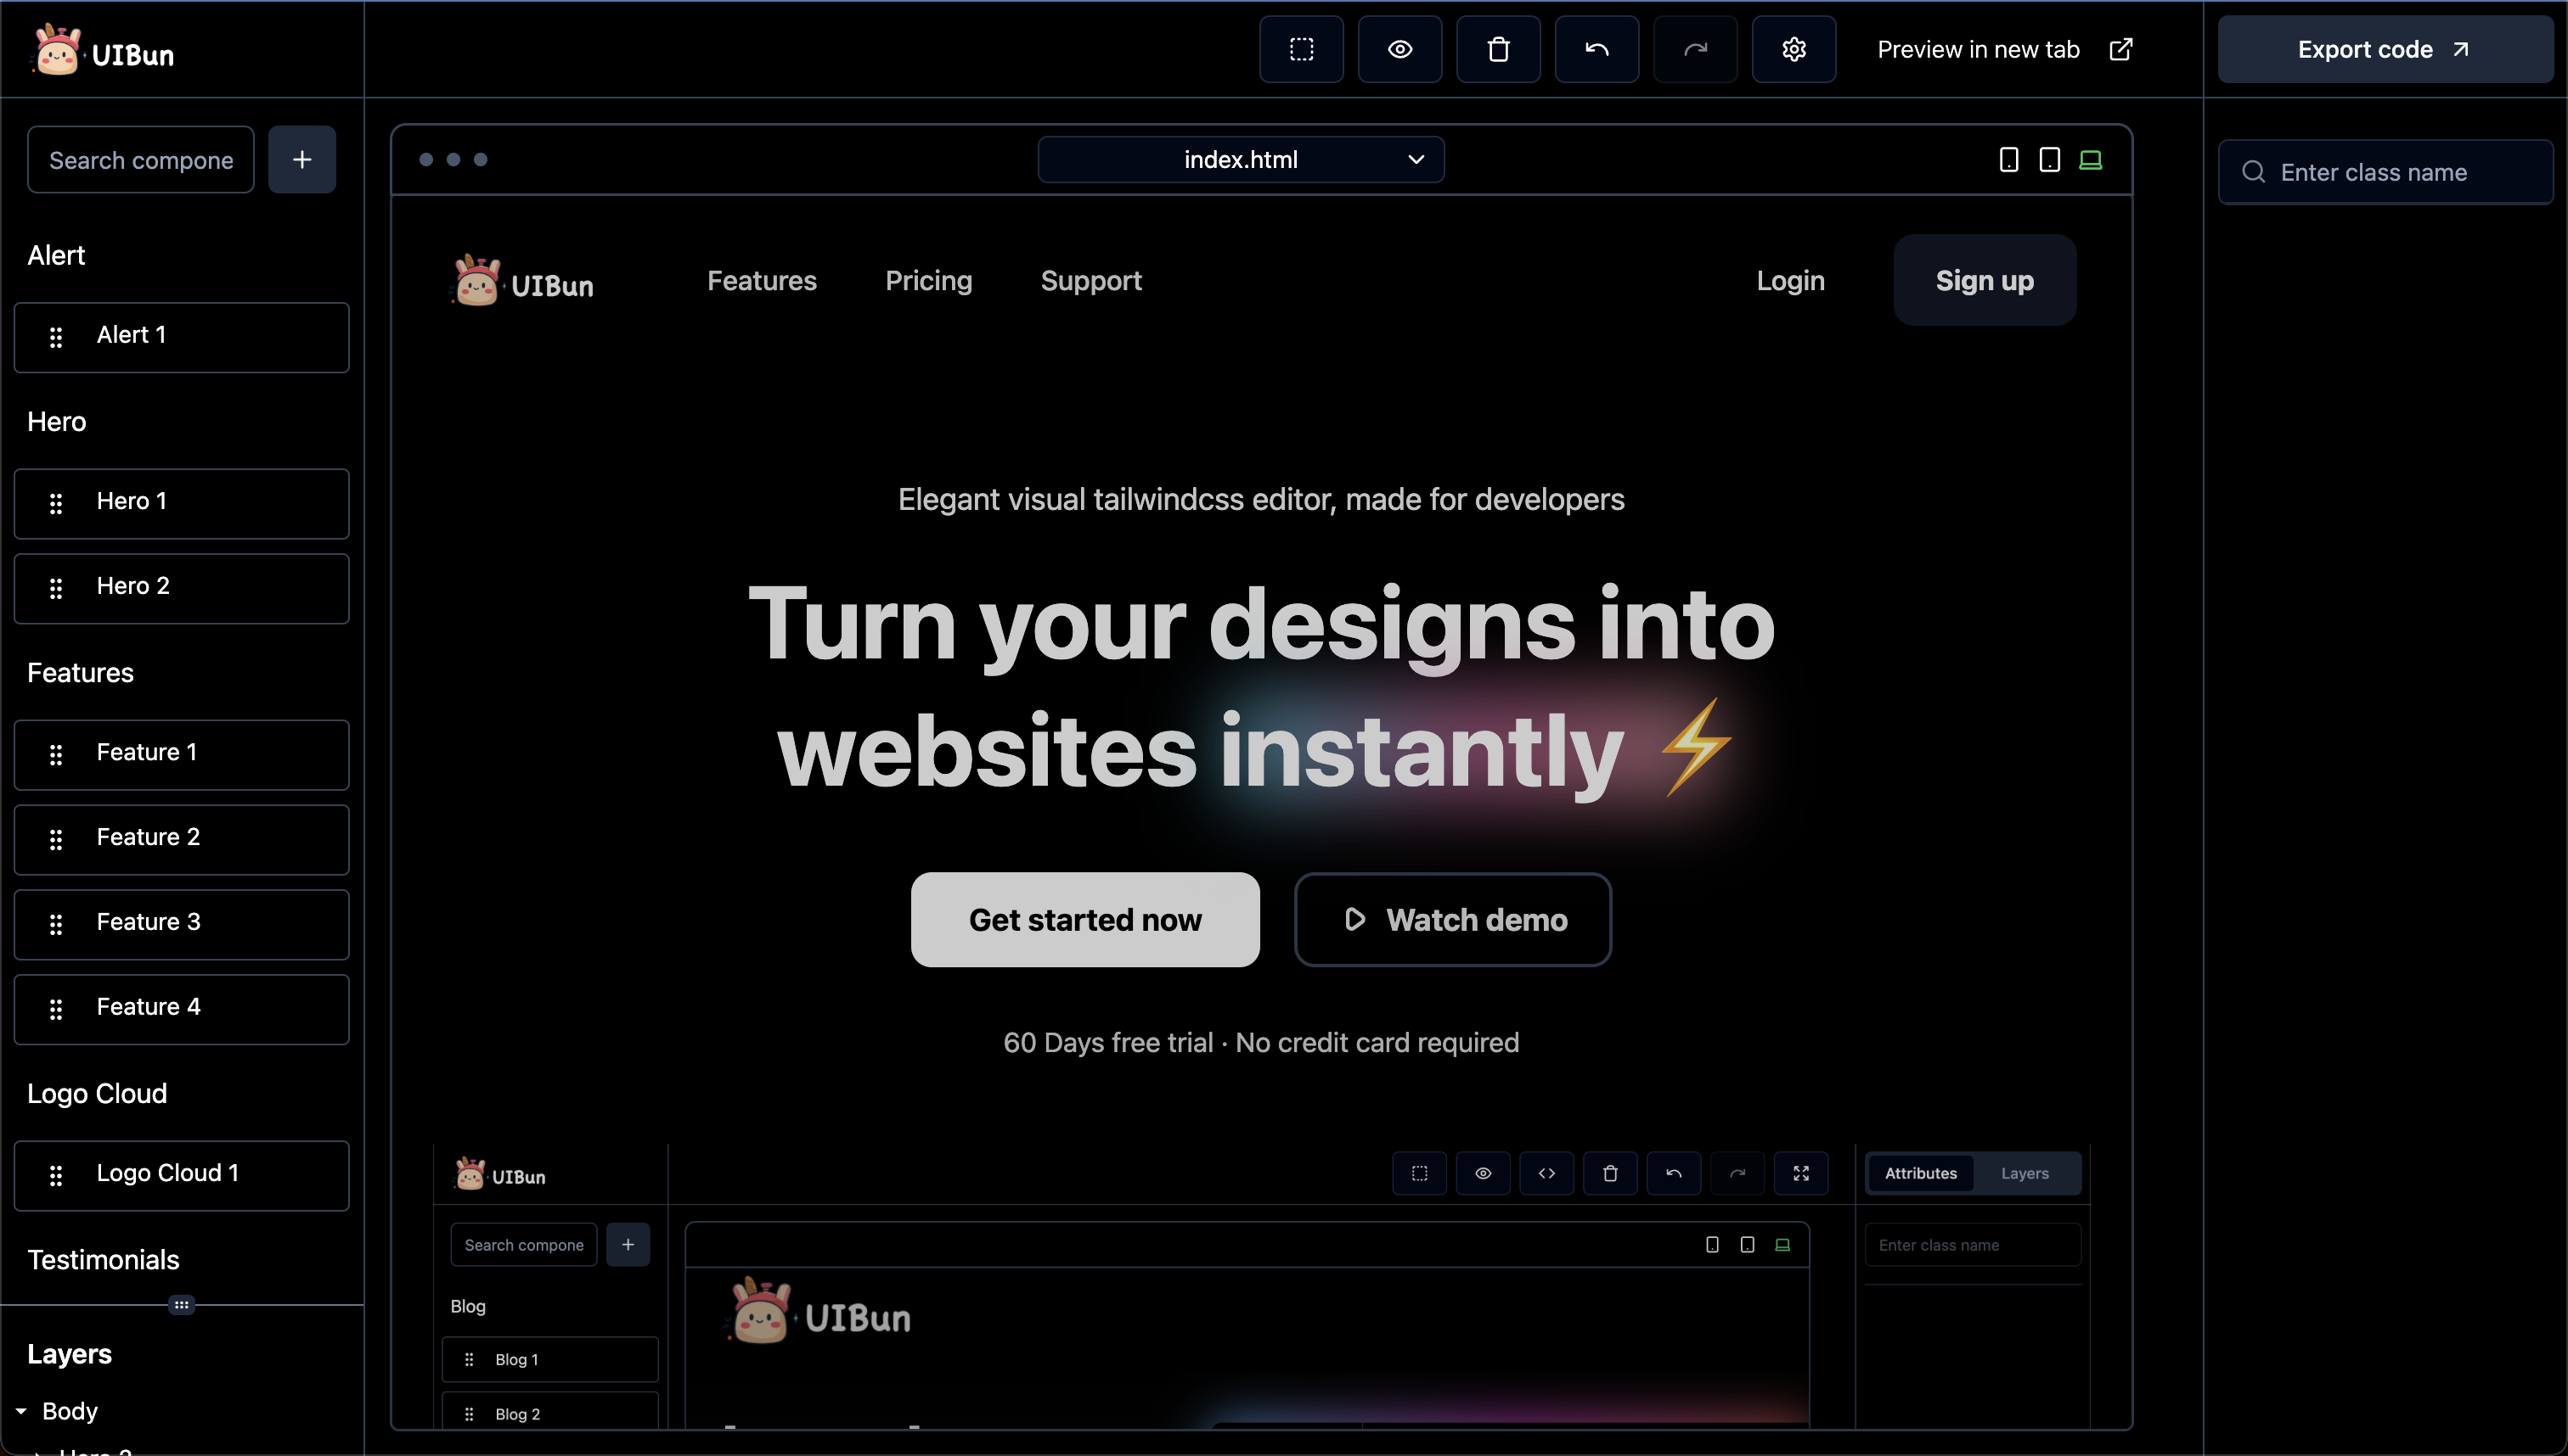Select the Feature 3 component item

pyautogui.click(x=181, y=923)
